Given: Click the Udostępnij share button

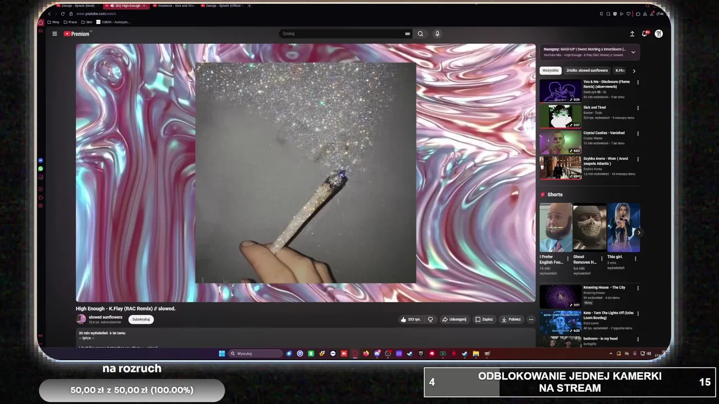Looking at the screenshot, I should [x=454, y=319].
